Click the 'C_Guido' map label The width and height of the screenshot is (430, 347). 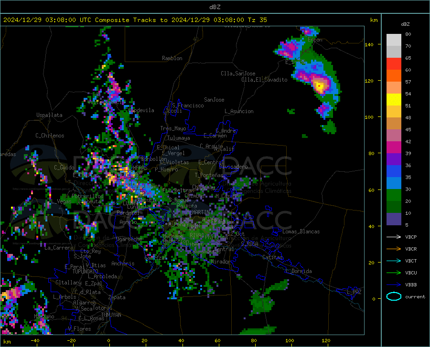tap(64, 168)
